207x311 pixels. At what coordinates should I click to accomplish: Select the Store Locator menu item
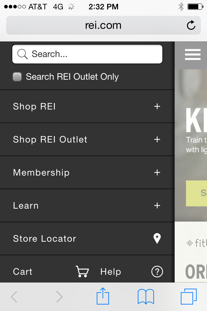click(x=87, y=239)
